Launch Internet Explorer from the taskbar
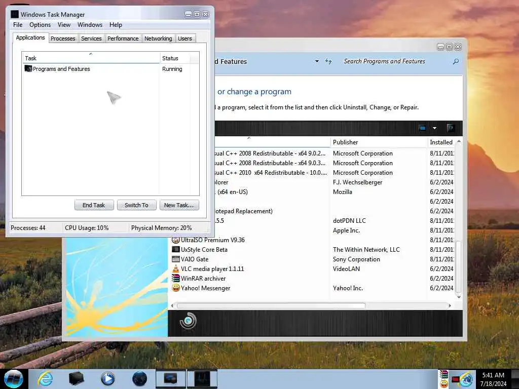 [45, 379]
